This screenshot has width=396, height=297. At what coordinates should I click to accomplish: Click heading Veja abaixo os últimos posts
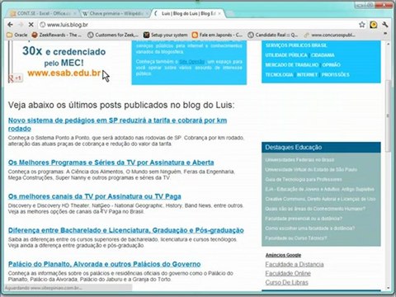tap(121, 105)
